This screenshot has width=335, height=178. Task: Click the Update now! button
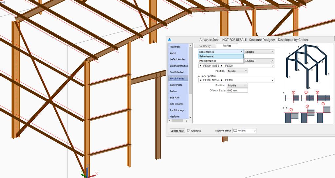177,130
